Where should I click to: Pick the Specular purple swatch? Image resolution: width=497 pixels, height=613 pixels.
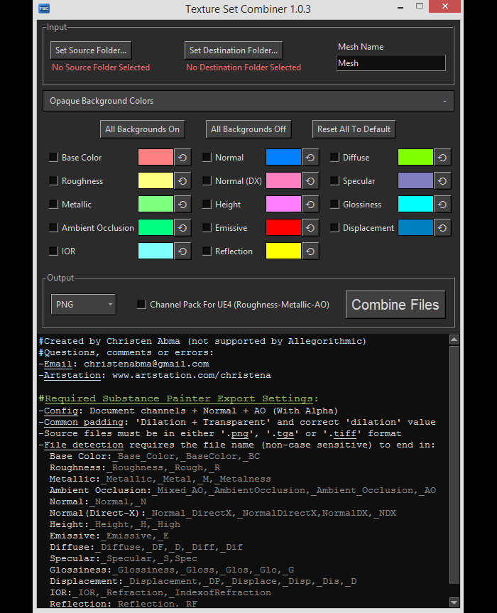click(415, 180)
